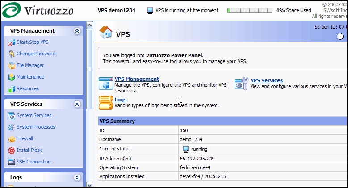This screenshot has width=348, height=188.
Task: Click the round list icon under Screen ID
Action: [x=340, y=37]
